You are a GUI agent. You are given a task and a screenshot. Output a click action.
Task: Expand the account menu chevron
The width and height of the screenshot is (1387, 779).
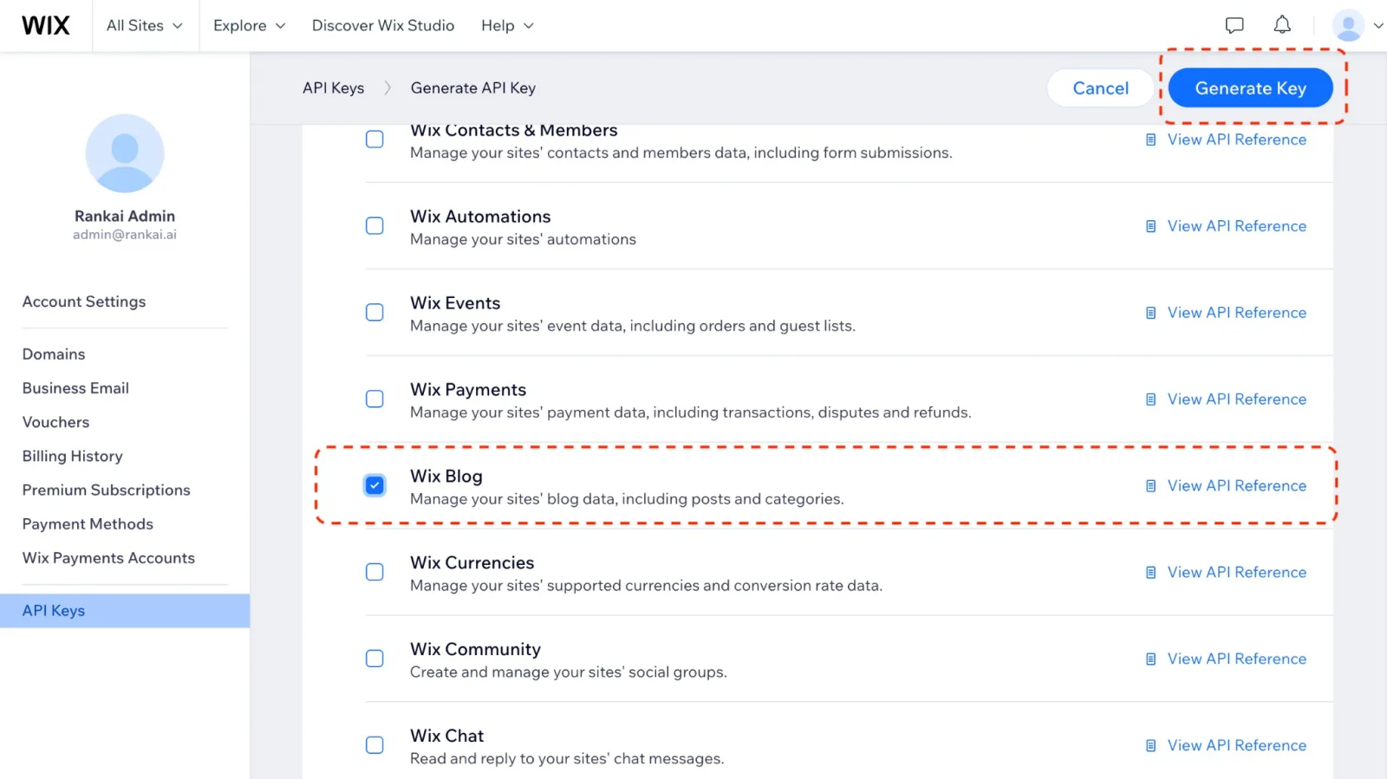(1377, 26)
